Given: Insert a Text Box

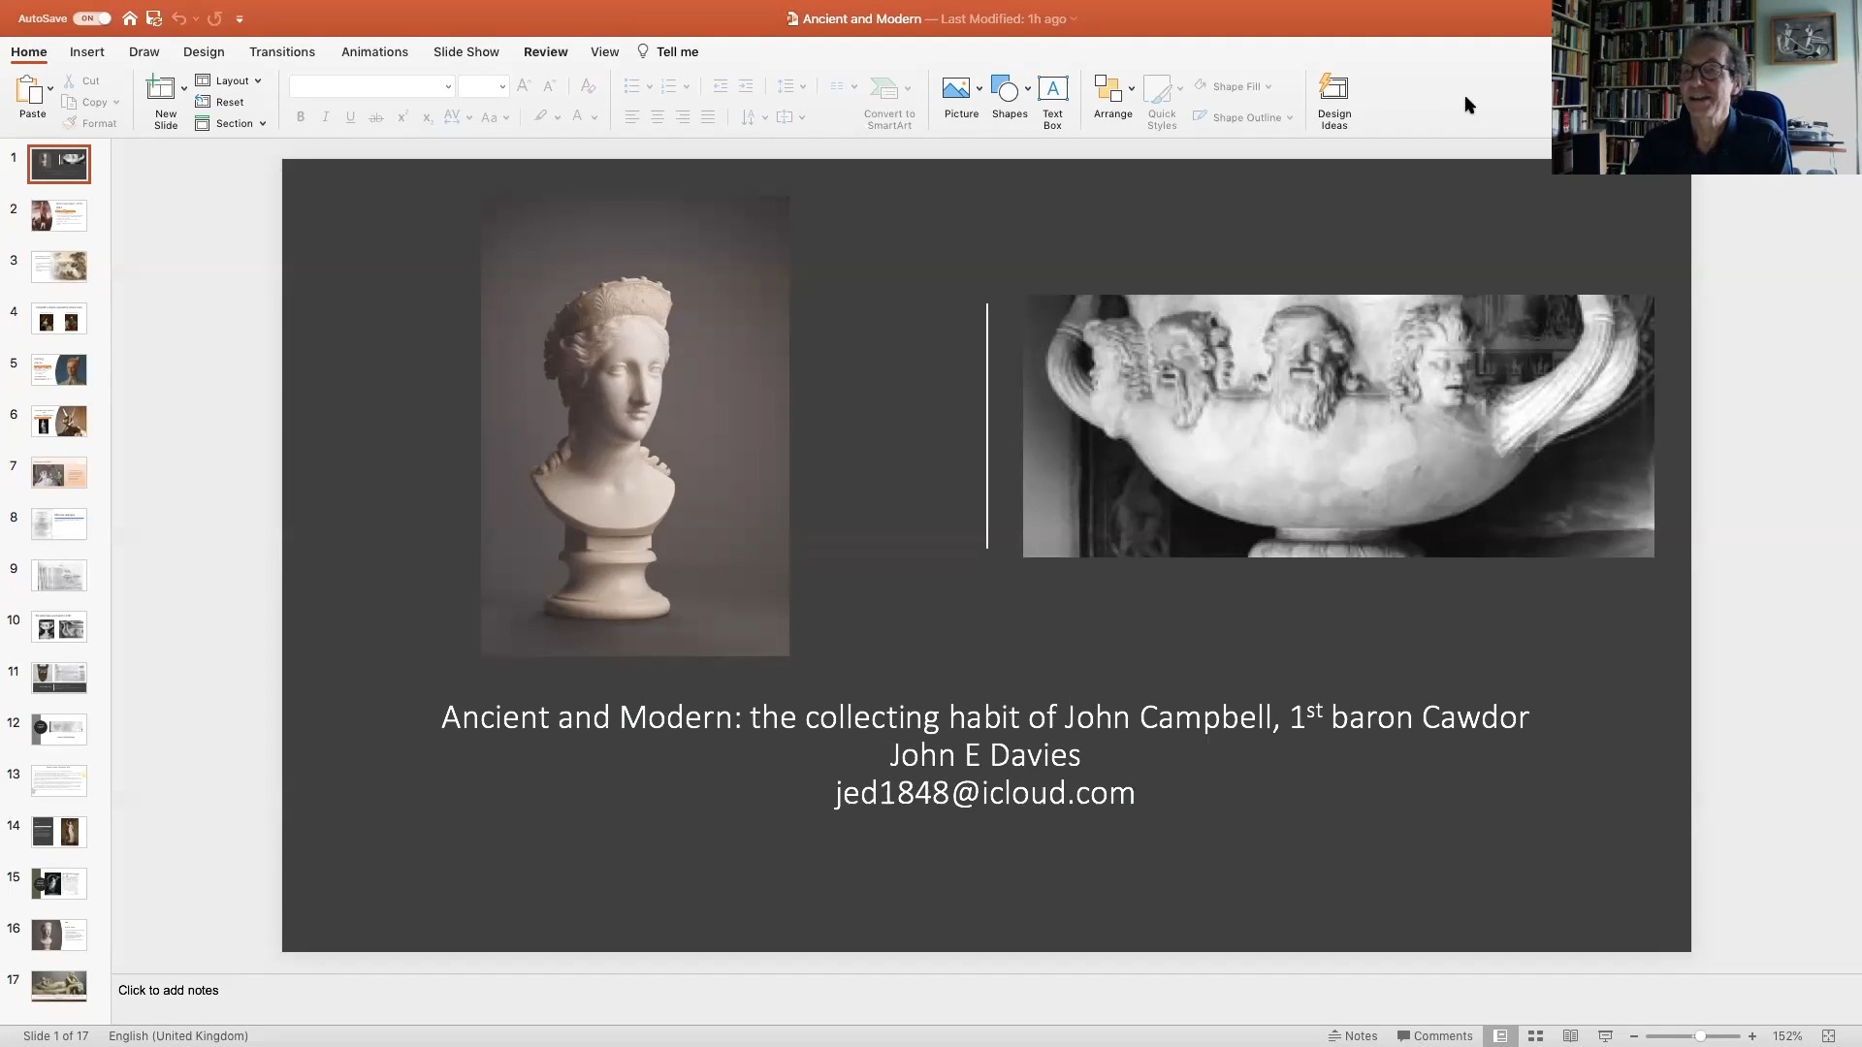Looking at the screenshot, I should click(1052, 89).
